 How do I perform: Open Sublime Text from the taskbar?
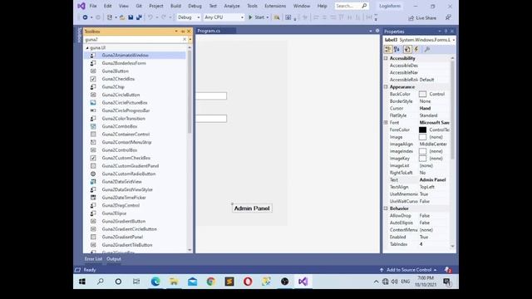[x=229, y=282]
